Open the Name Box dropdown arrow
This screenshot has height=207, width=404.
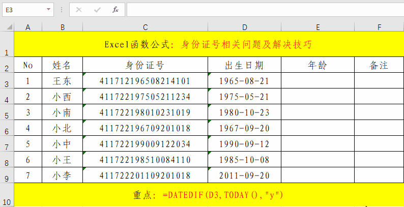tap(48, 10)
